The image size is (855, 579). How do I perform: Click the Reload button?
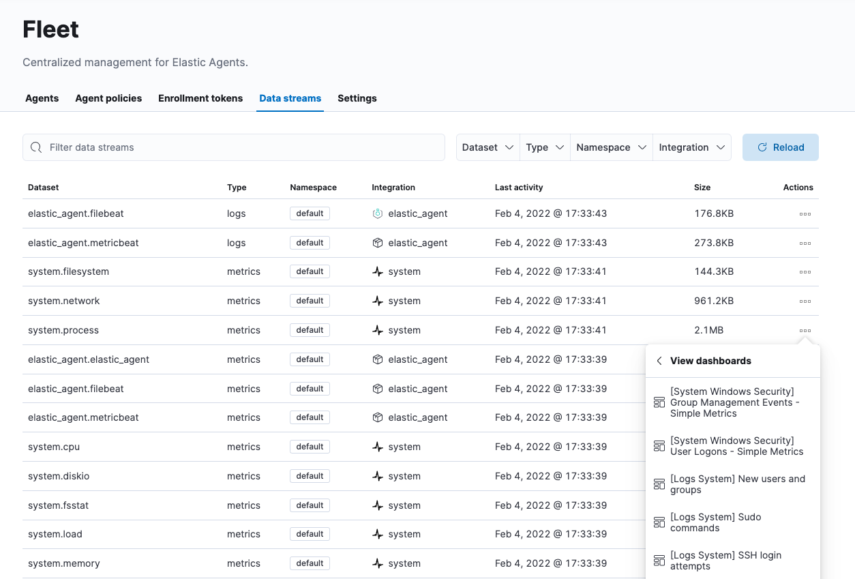tap(780, 147)
